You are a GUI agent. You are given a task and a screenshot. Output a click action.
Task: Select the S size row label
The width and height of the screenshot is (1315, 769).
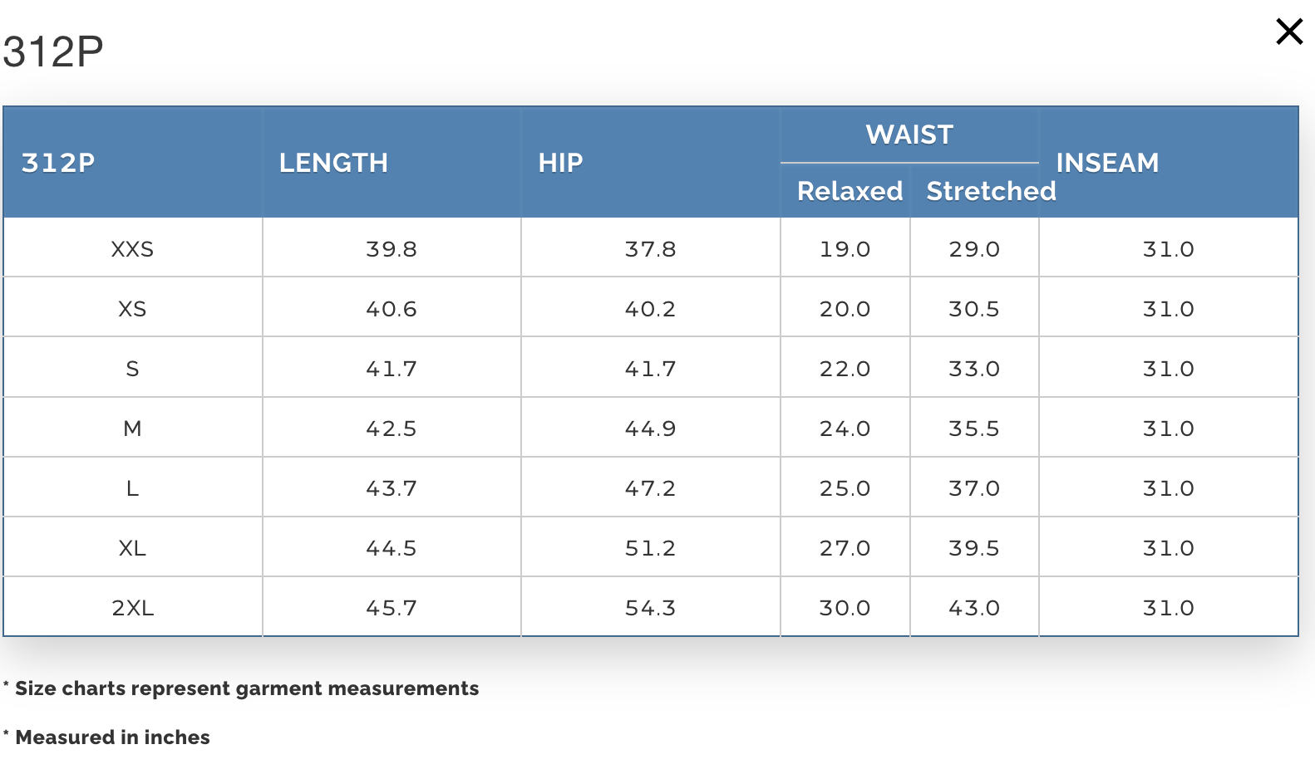pos(132,369)
